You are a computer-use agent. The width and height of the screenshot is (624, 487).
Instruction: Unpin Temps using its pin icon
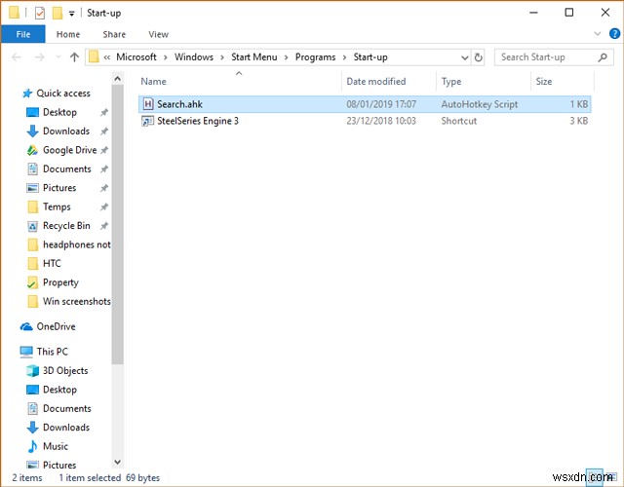click(x=104, y=206)
